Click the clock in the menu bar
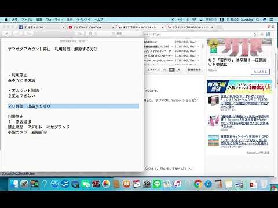 (233, 20)
